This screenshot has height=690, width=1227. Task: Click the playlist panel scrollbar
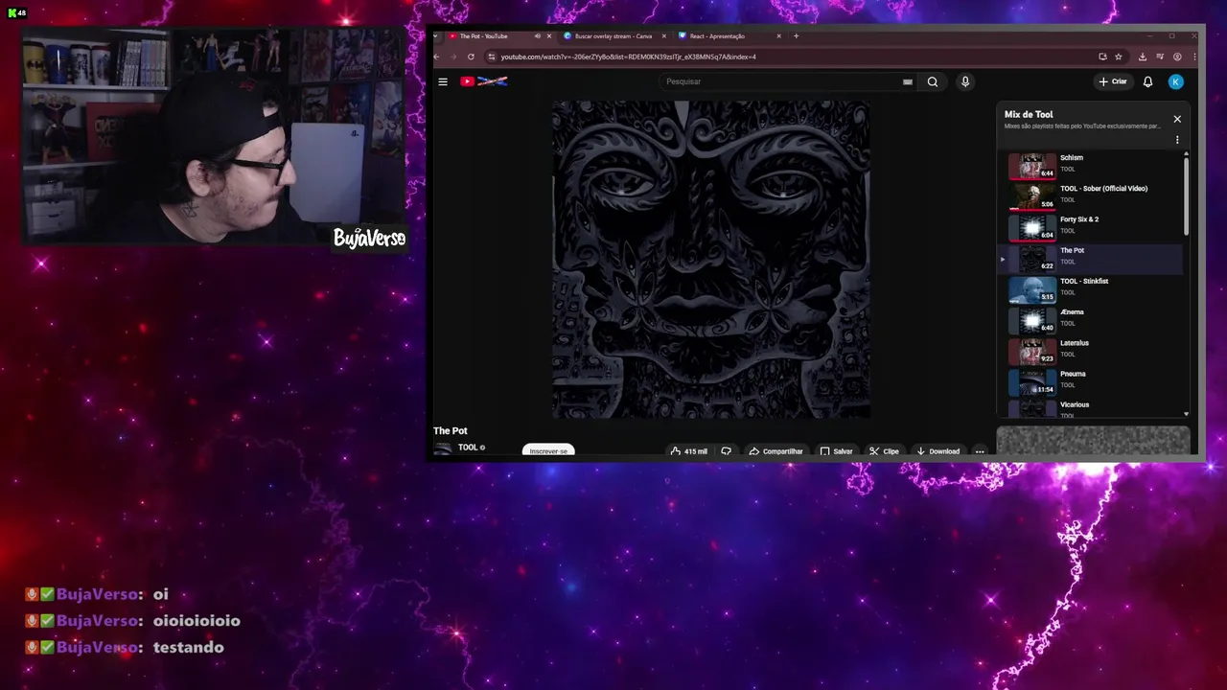click(x=1186, y=197)
